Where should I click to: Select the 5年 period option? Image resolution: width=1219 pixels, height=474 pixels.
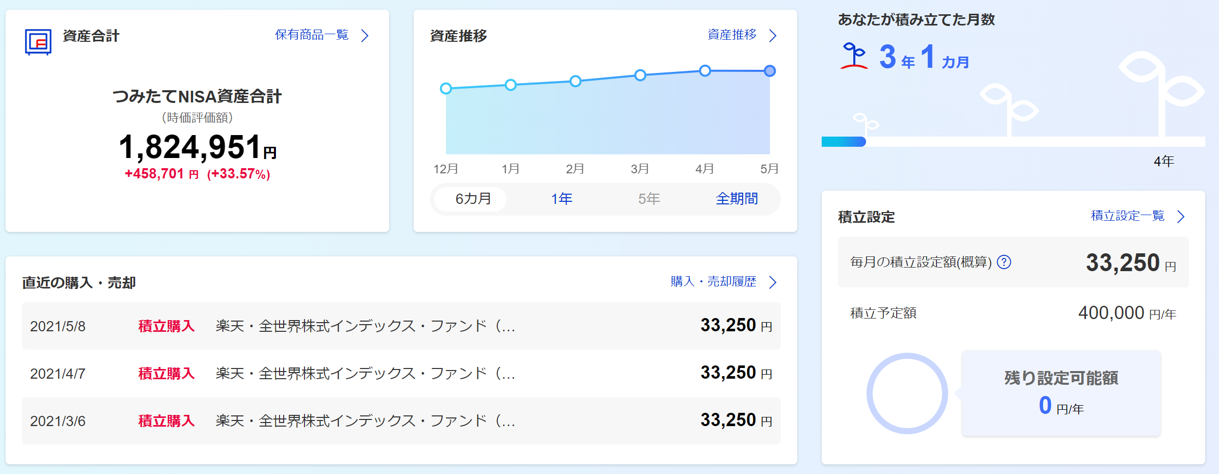tap(649, 199)
